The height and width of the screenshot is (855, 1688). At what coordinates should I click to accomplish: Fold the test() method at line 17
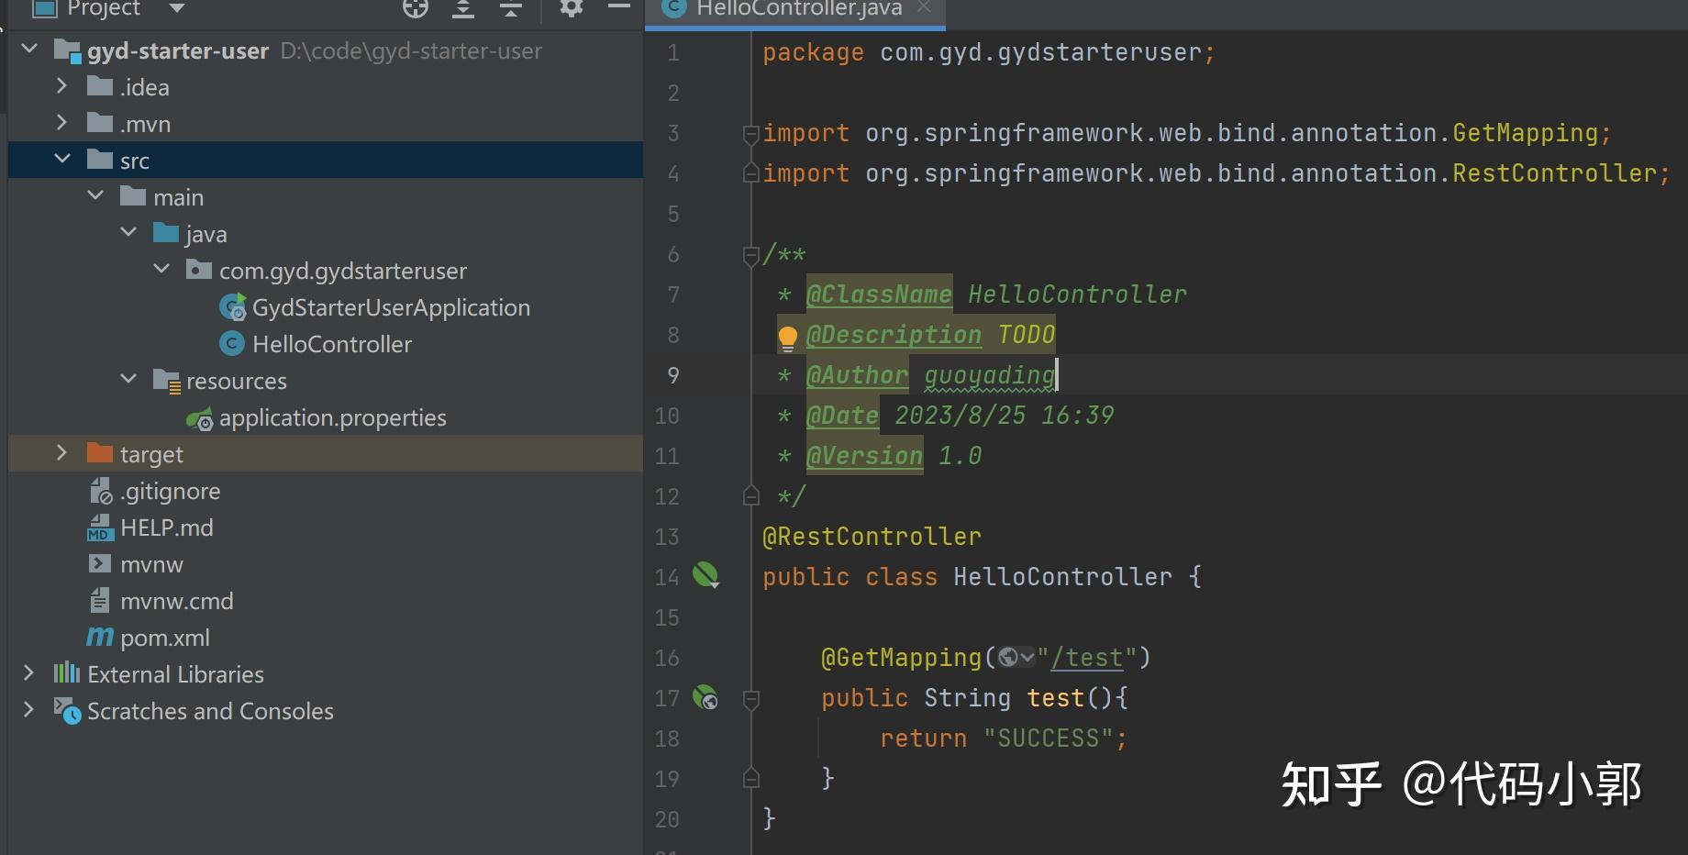(x=750, y=699)
